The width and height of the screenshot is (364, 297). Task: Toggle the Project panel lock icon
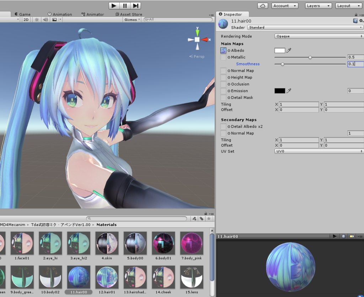pyautogui.click(x=206, y=214)
